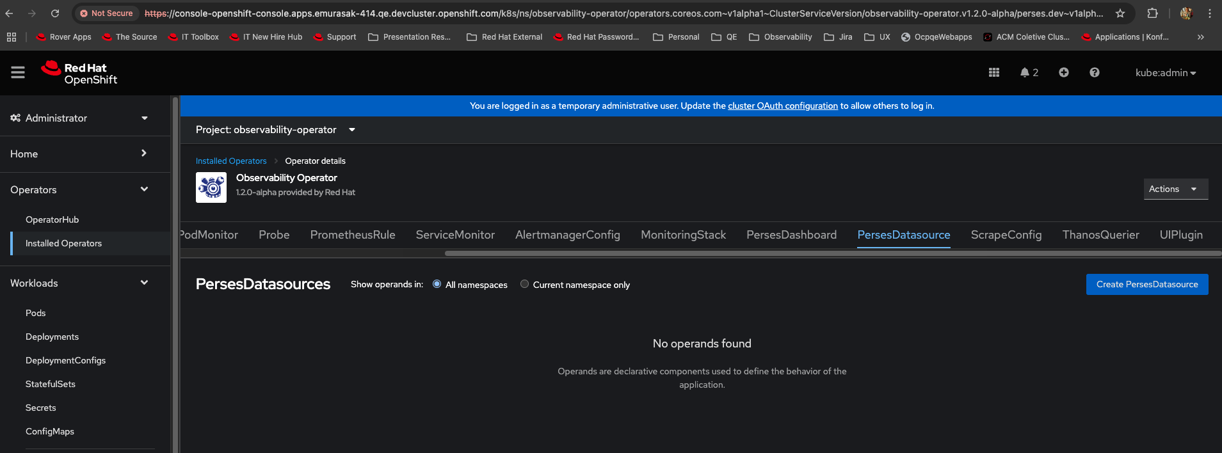Switch to the ScrapeConfig tab

click(1006, 235)
